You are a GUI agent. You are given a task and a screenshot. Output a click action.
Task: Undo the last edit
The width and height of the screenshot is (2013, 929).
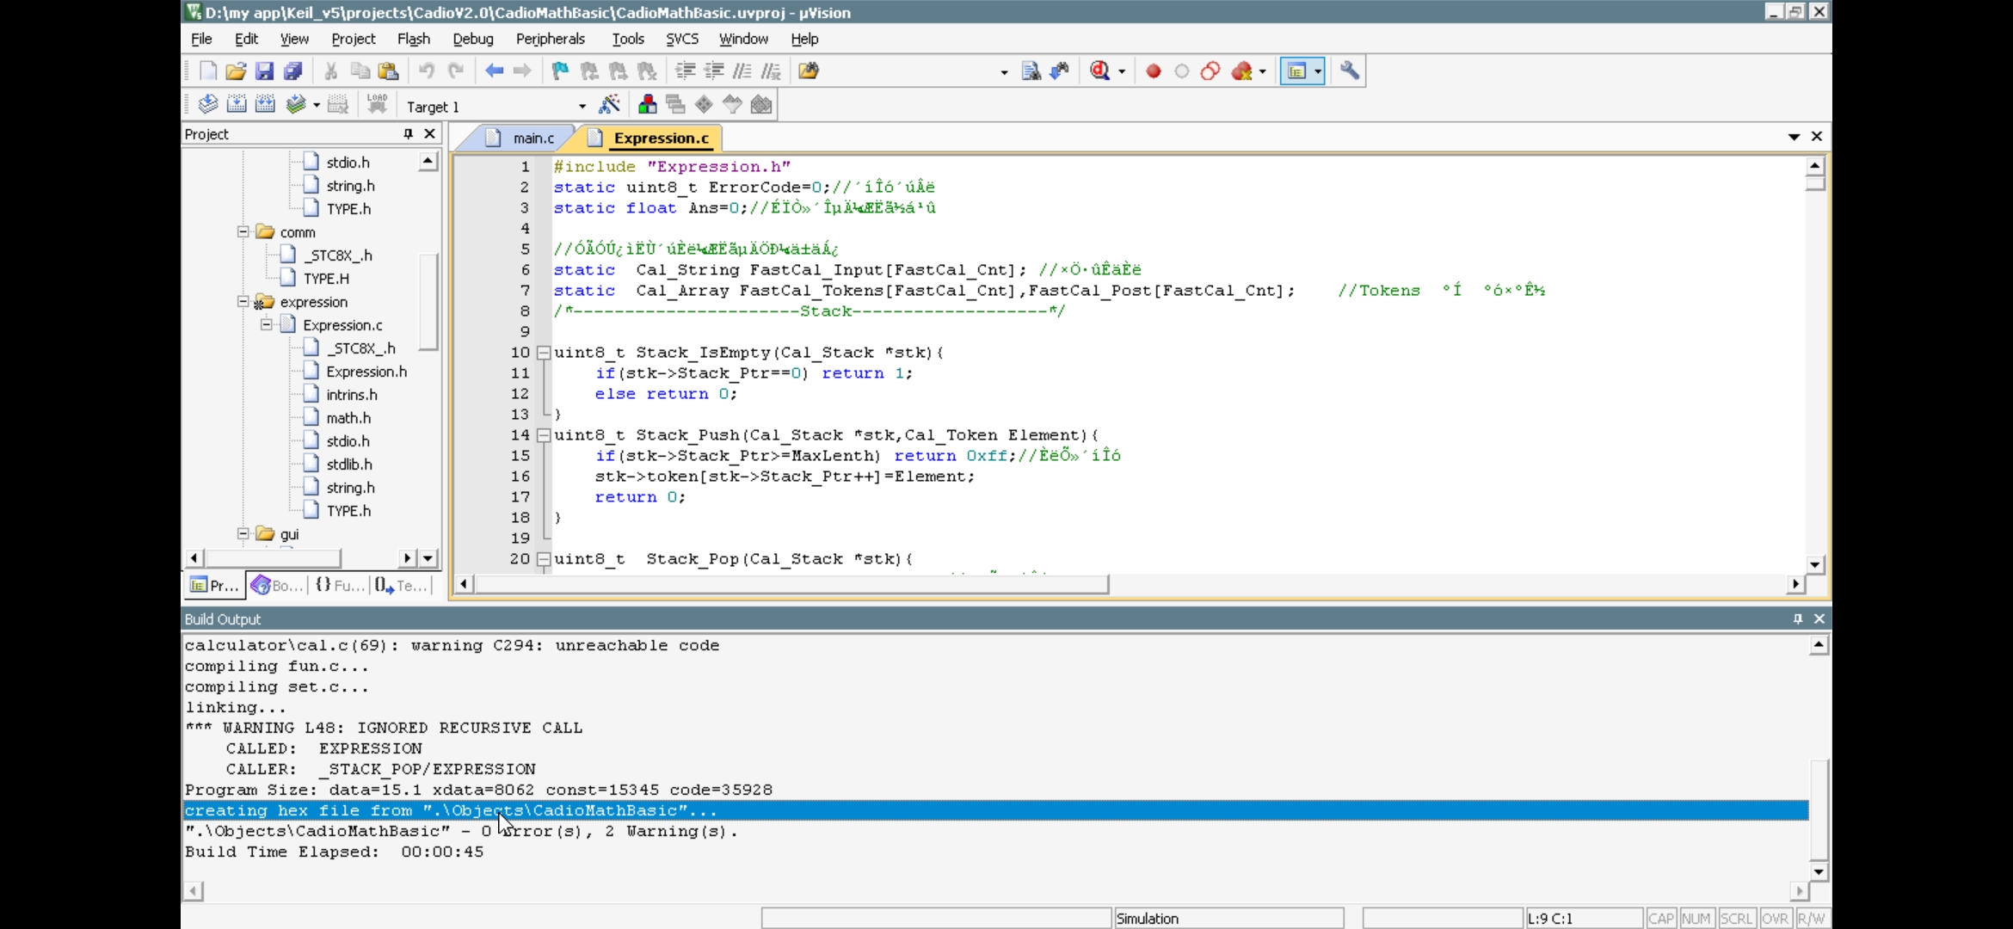pos(426,71)
